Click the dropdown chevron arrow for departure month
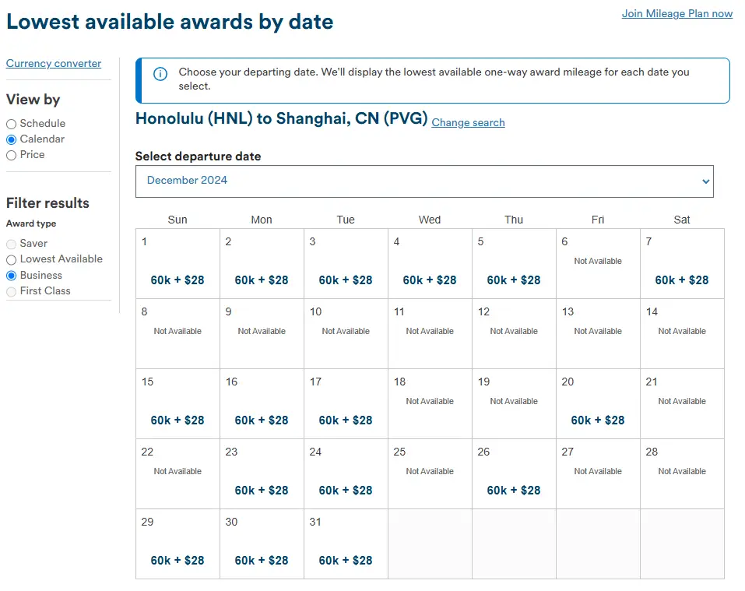The image size is (745, 591). tap(705, 181)
